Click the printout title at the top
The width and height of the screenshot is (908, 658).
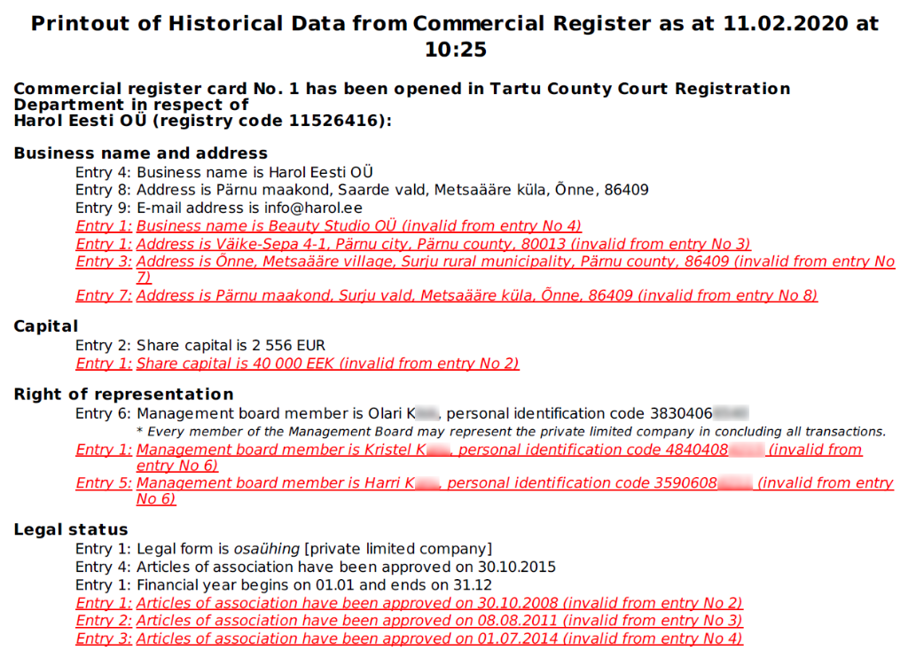tap(455, 35)
